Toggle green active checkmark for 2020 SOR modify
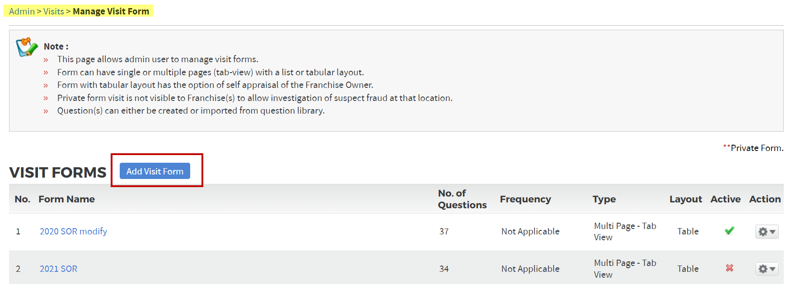This screenshot has height=284, width=796. [x=729, y=231]
